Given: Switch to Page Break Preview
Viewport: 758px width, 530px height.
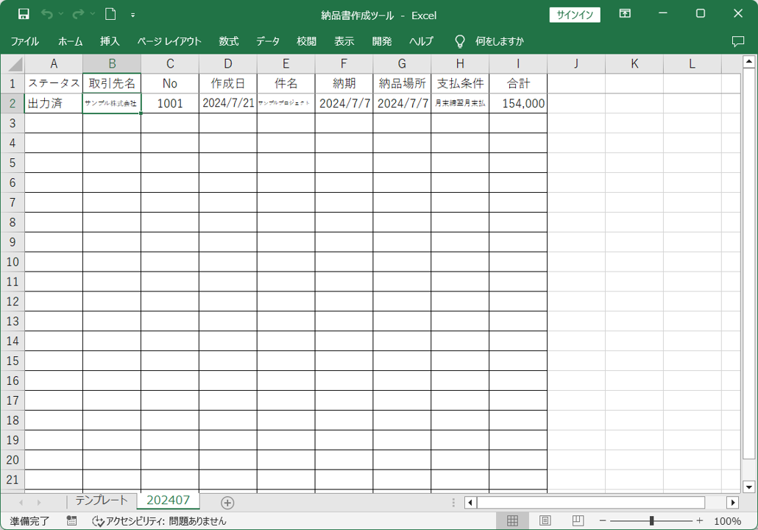Looking at the screenshot, I should coord(578,520).
